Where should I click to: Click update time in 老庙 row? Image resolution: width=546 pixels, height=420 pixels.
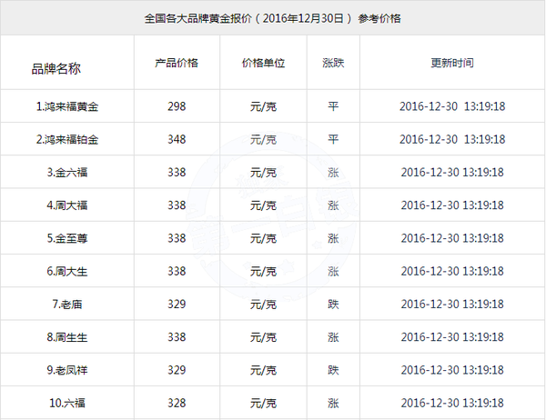coord(452,304)
